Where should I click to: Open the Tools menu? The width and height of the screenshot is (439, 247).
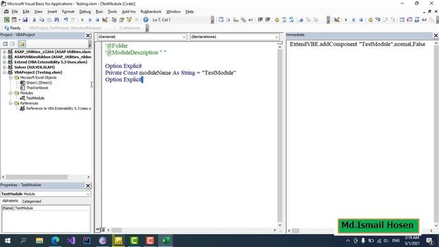click(112, 12)
